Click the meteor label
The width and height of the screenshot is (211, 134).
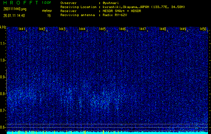coord(47,11)
